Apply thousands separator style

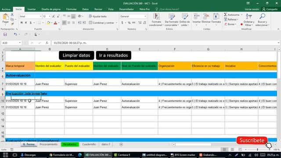tap(133, 23)
